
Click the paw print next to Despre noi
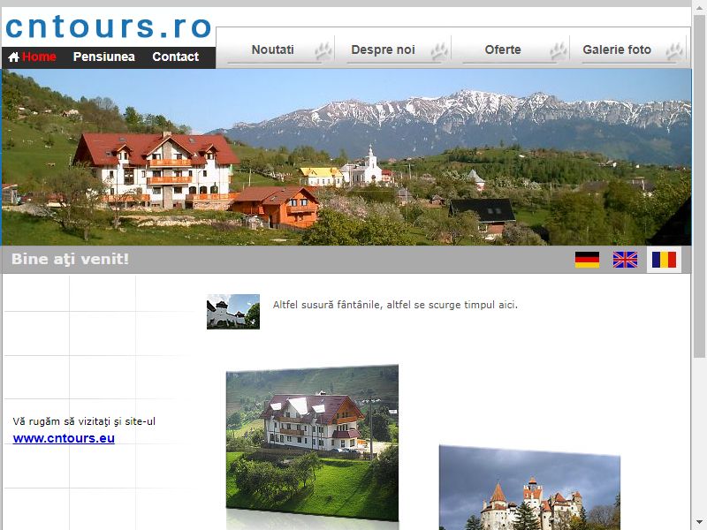pos(439,51)
